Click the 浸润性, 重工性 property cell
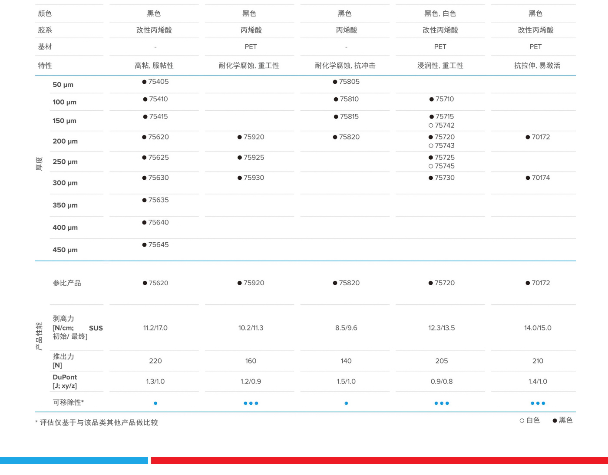Image resolution: width=608 pixels, height=475 pixels. click(x=440, y=66)
